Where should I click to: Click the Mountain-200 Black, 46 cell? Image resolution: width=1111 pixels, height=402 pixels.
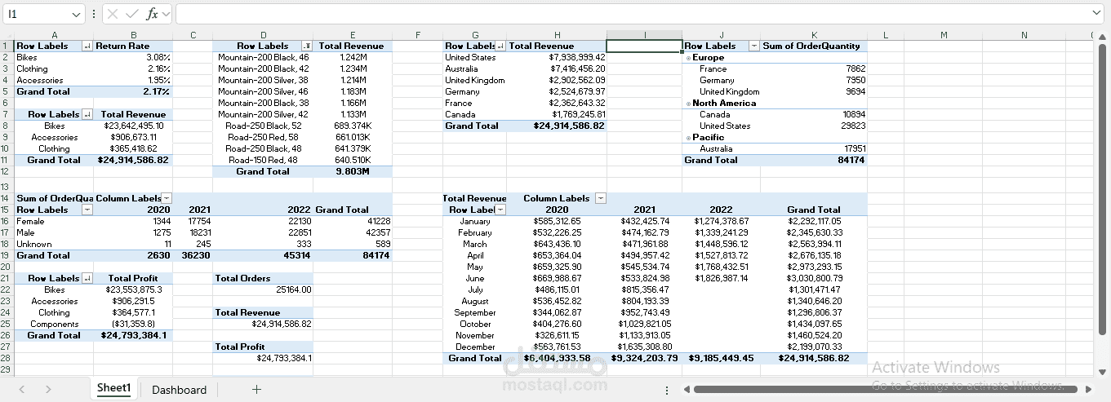pyautogui.click(x=263, y=58)
